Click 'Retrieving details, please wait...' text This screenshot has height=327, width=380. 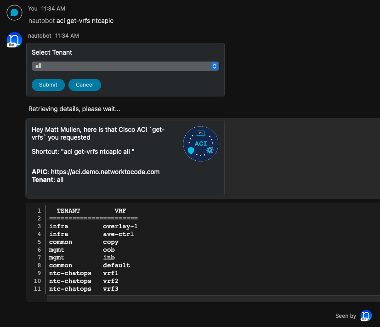[x=74, y=109]
